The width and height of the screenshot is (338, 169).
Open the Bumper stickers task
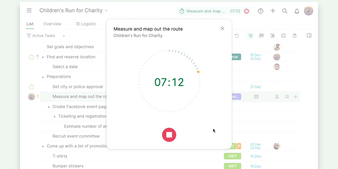pos(68,166)
